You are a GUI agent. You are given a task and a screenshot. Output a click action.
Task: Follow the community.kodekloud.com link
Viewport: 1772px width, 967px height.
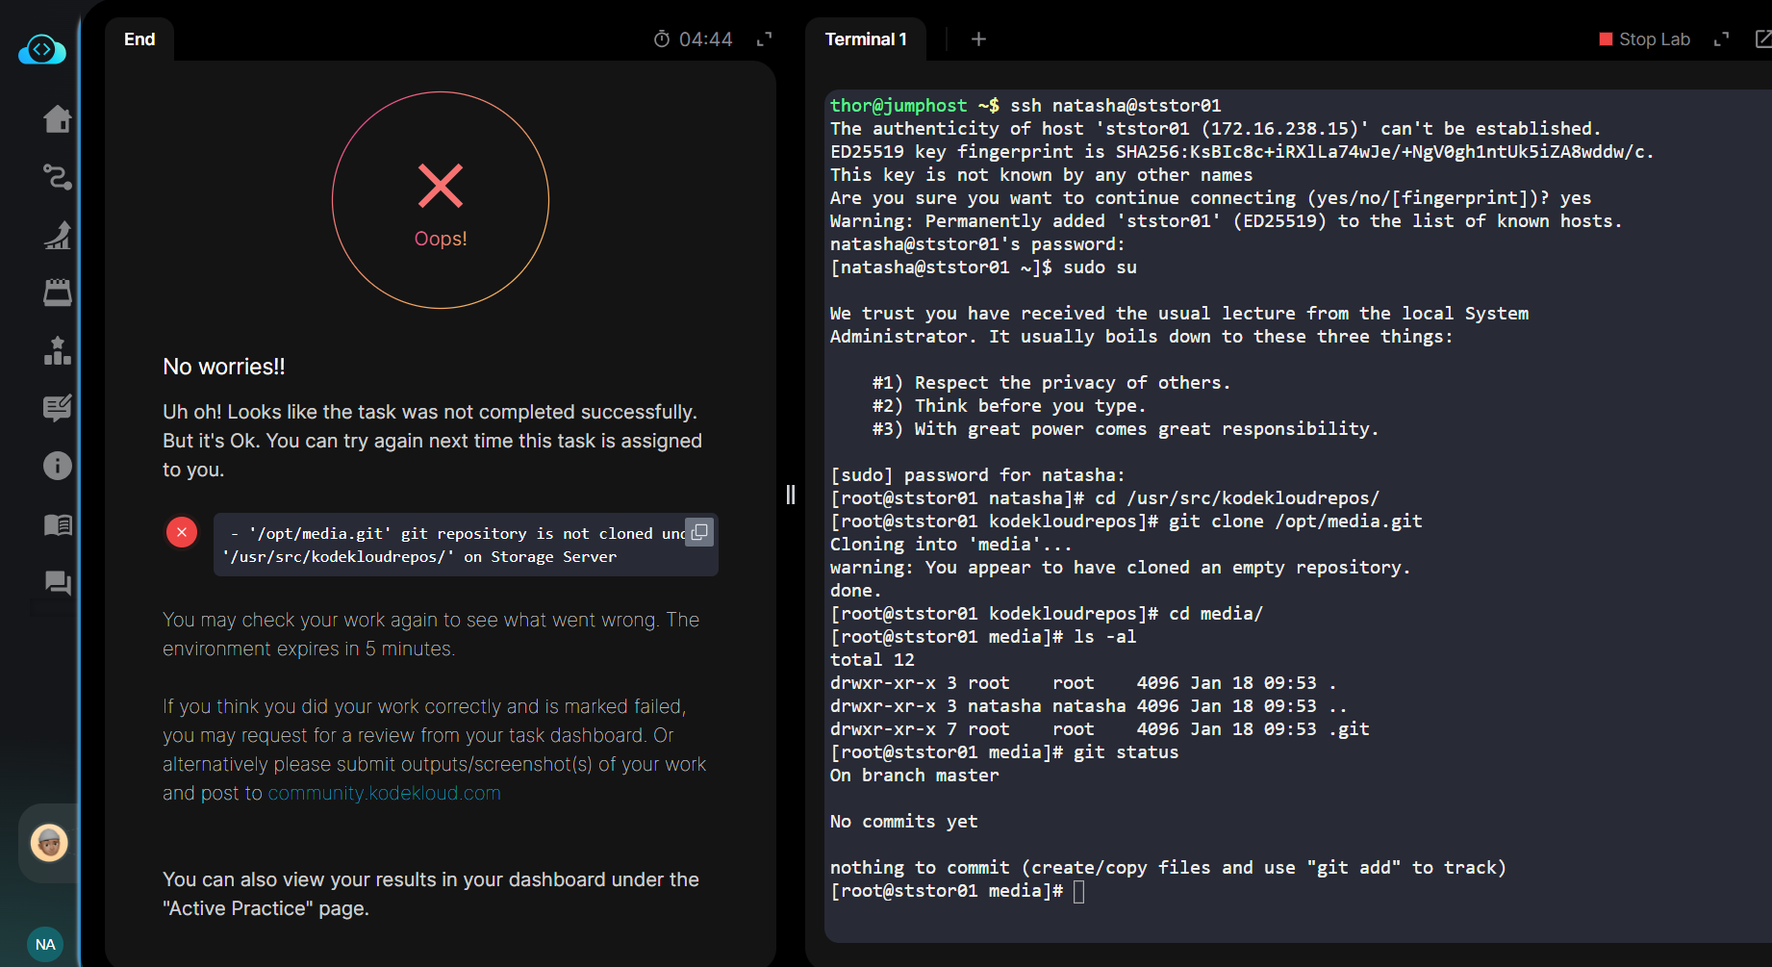384,793
